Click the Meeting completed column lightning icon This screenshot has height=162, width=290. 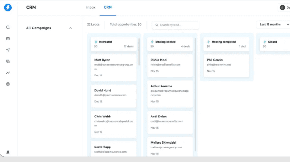point(208,42)
